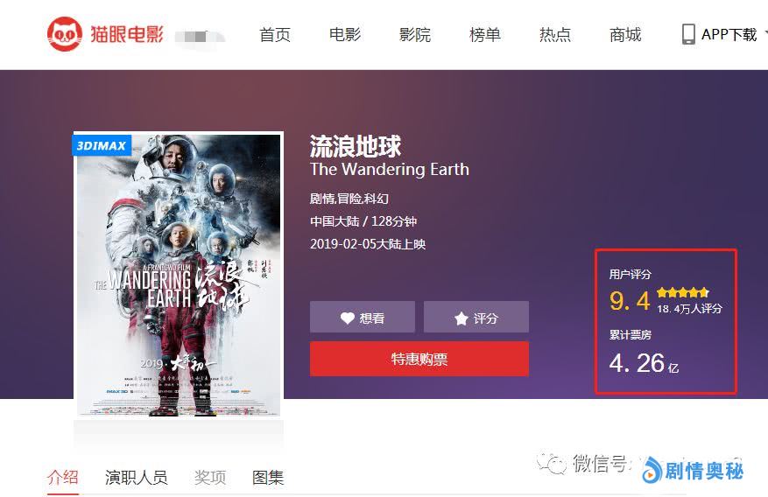The height and width of the screenshot is (497, 768).
Task: Click the 猫眼电影 brand text logo
Action: tap(126, 34)
